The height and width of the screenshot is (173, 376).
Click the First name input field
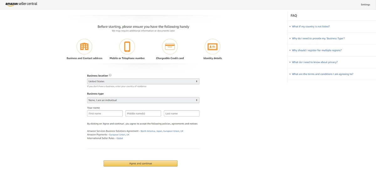[x=105, y=114]
